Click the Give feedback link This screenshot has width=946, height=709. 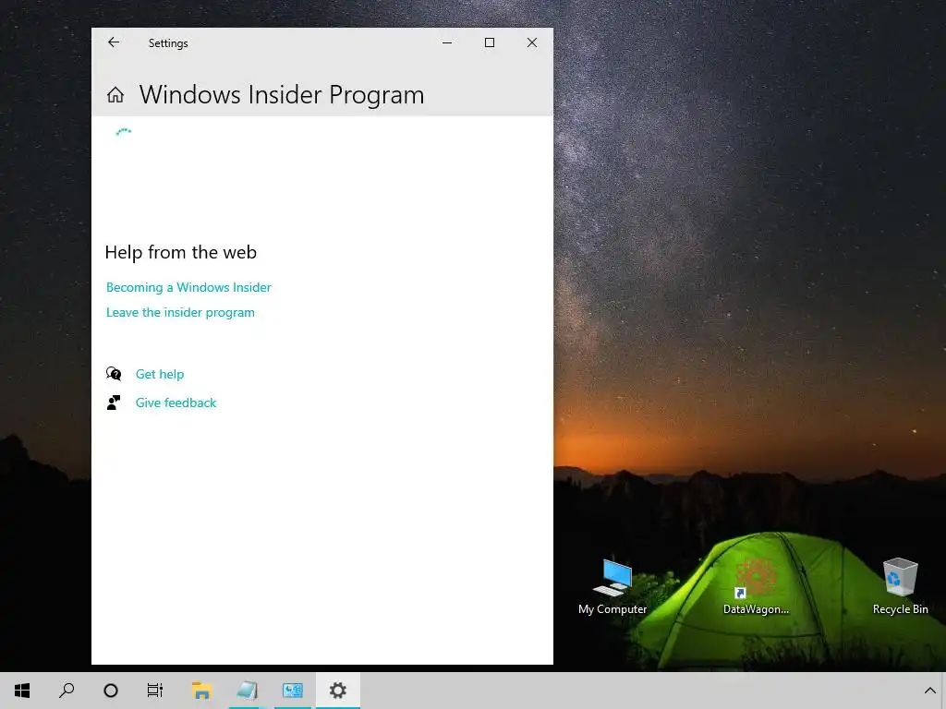[x=176, y=403]
